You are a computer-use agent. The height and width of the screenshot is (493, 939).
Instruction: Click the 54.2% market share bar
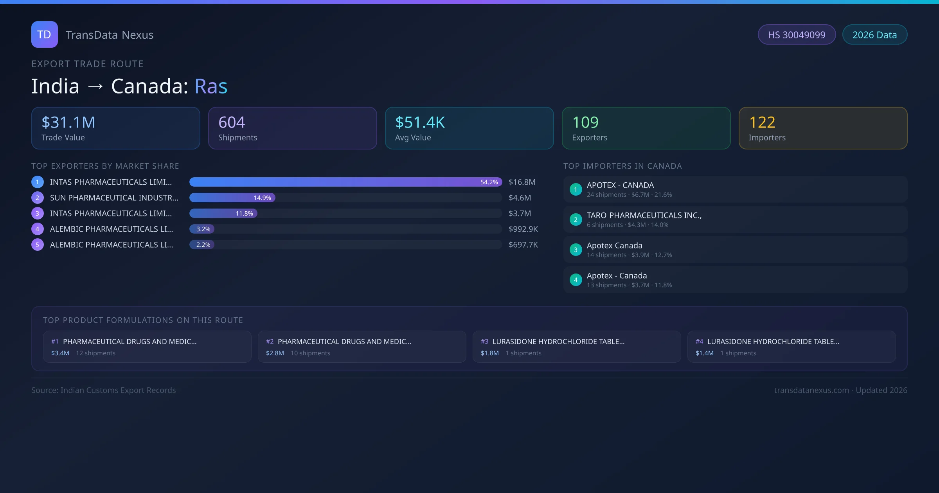tap(345, 182)
